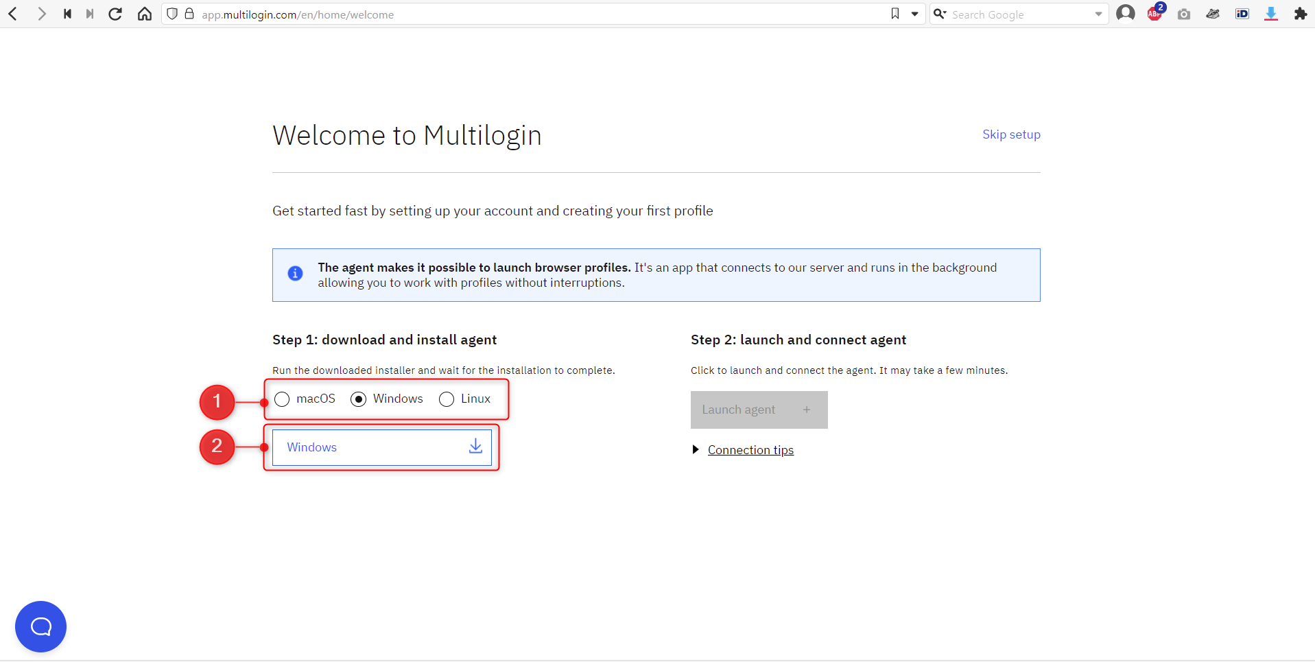Click the 'Welcome to Multilogin' heading

[x=407, y=136]
